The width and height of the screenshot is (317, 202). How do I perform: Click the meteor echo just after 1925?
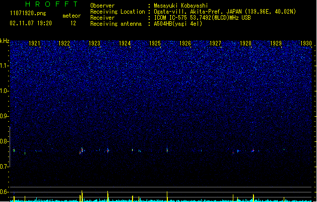(167, 150)
